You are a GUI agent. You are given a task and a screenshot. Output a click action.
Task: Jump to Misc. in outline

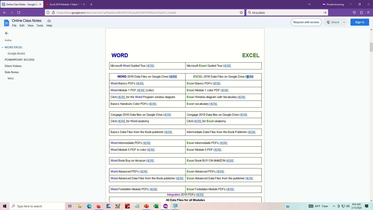[11, 78]
